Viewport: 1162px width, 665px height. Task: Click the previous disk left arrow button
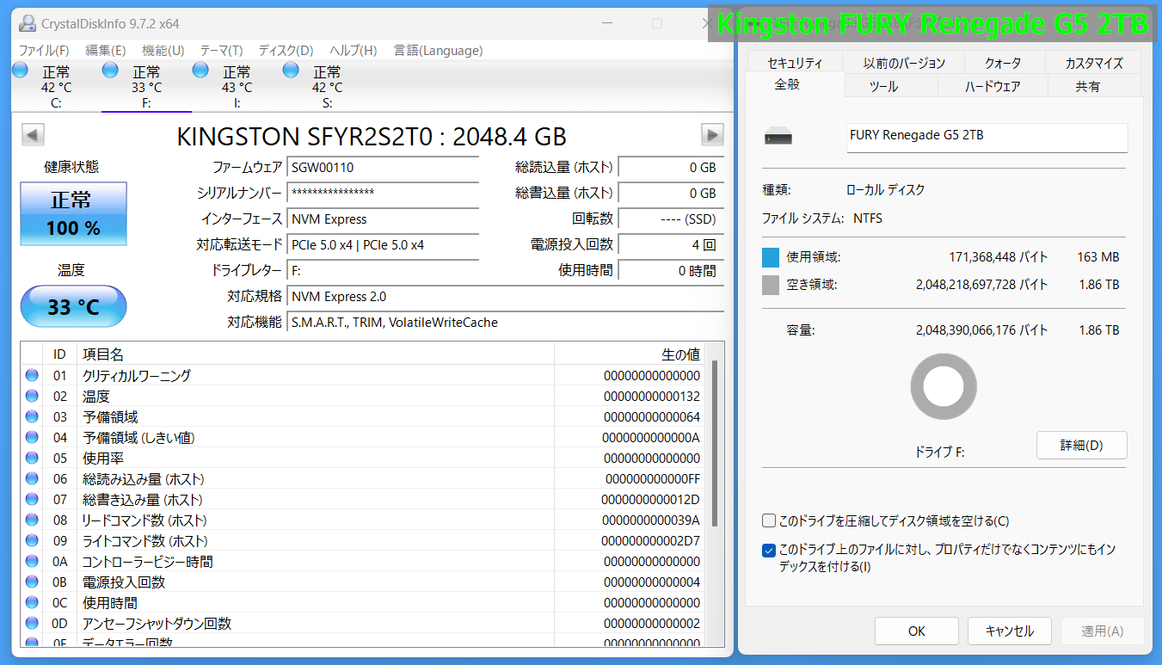(x=33, y=135)
